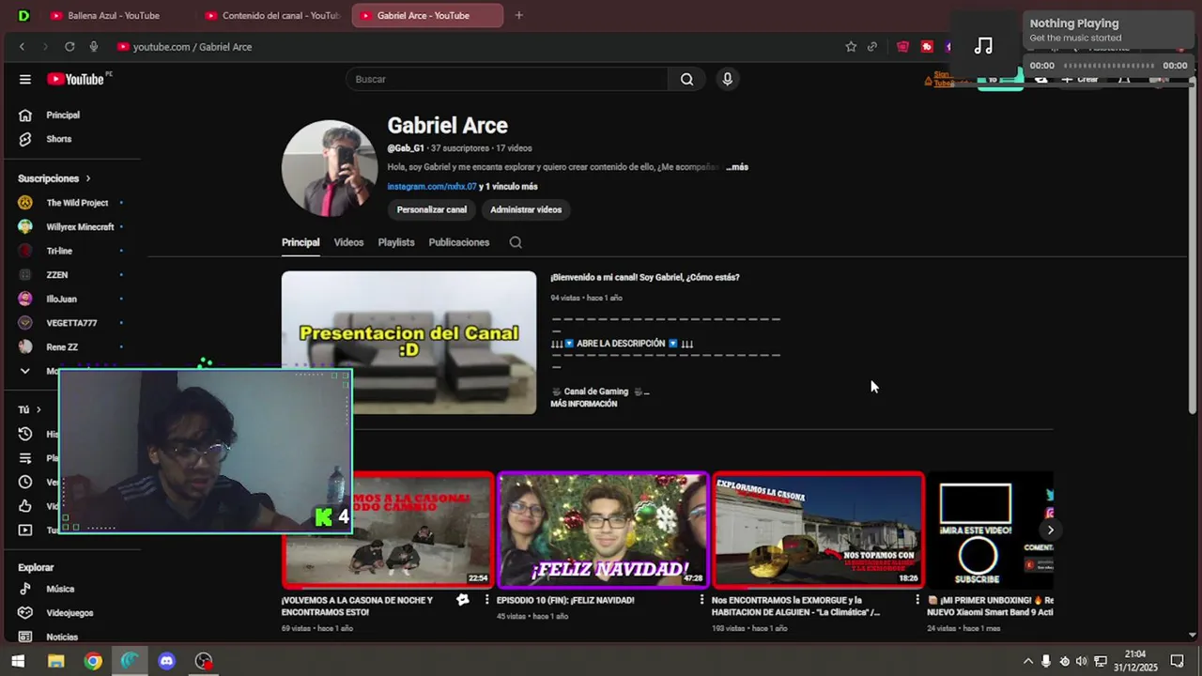Open options menu for Casona de noche video

click(486, 599)
